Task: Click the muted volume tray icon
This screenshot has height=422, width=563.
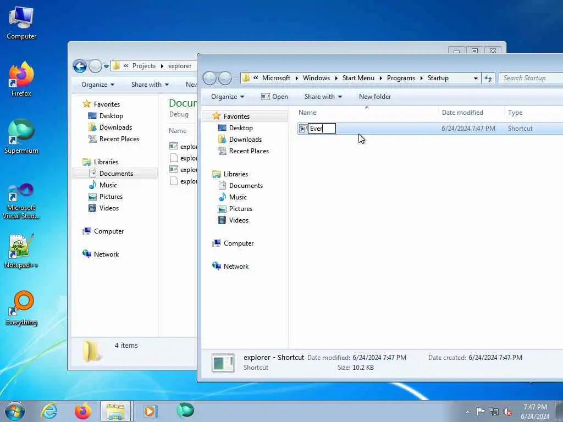Action: [x=507, y=412]
